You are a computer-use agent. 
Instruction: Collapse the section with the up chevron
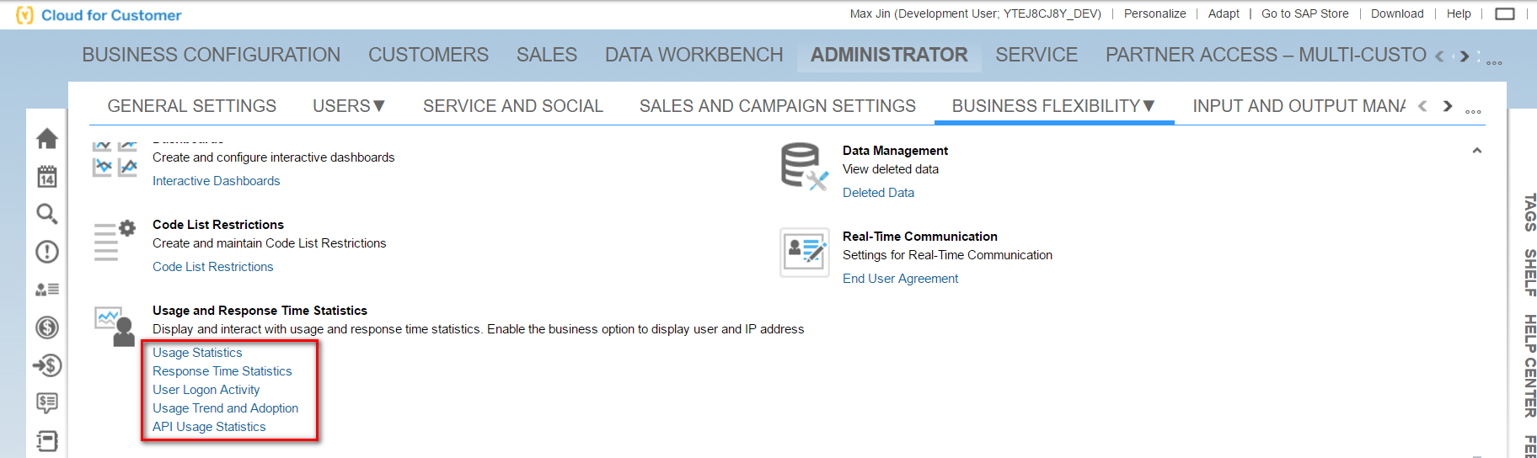tap(1477, 151)
